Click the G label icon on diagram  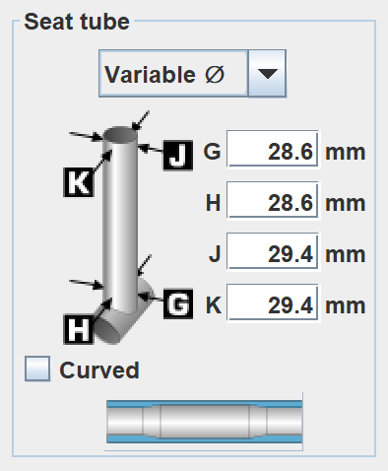point(178,303)
